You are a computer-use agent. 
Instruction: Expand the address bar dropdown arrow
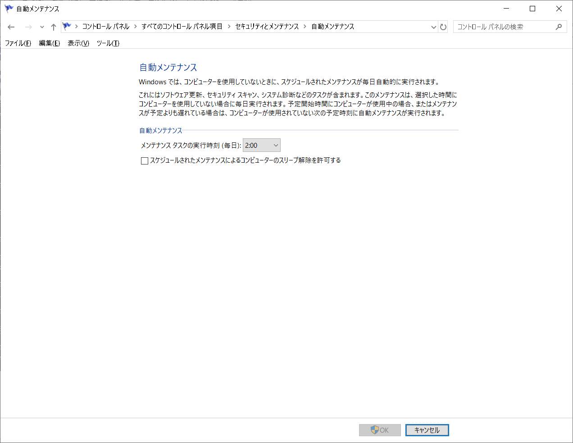[x=433, y=27]
